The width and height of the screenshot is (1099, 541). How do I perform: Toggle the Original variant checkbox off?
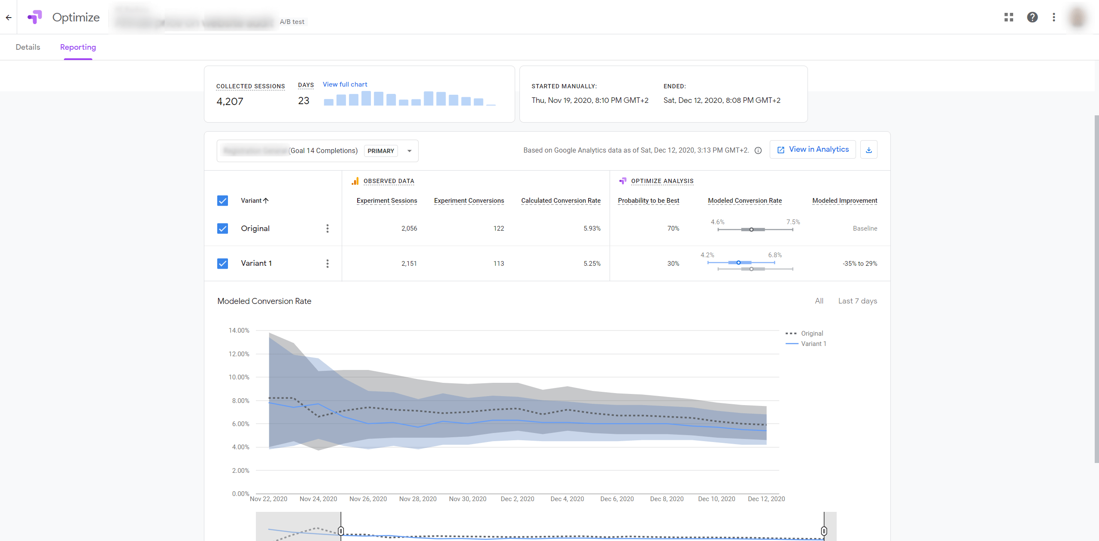coord(223,228)
